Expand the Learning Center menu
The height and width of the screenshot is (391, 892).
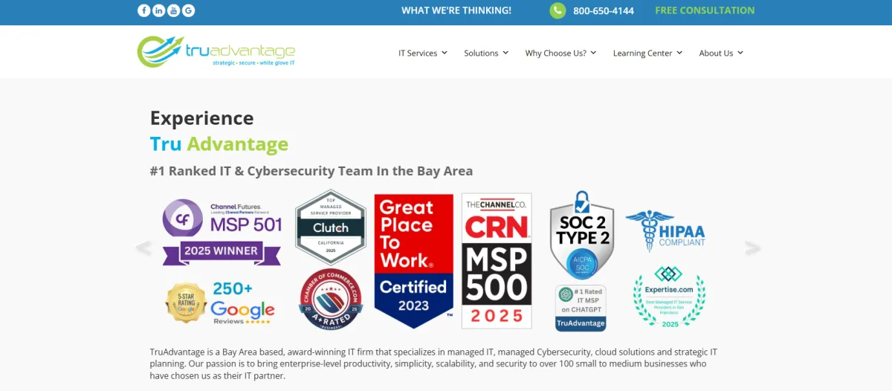coord(647,53)
